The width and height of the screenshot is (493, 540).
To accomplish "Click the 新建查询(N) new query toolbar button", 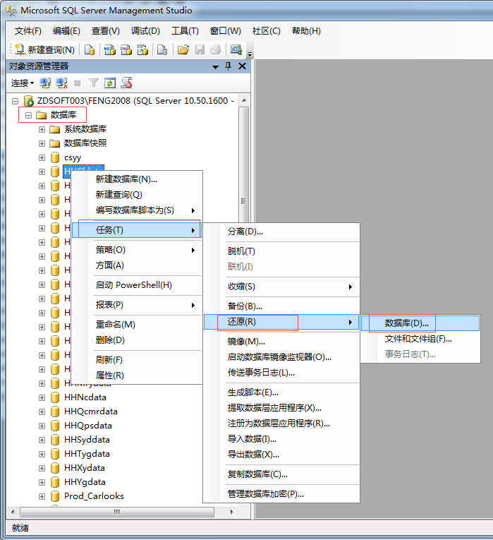I will point(44,50).
